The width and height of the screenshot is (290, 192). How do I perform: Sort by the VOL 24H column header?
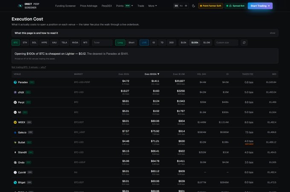(x=201, y=74)
